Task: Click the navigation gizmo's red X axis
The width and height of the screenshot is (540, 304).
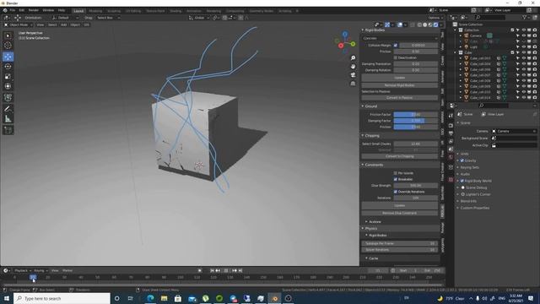Action: pos(341,46)
